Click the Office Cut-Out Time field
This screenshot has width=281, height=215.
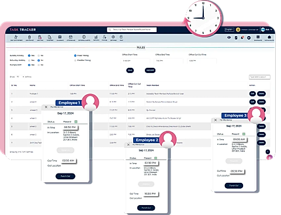pos(202,61)
